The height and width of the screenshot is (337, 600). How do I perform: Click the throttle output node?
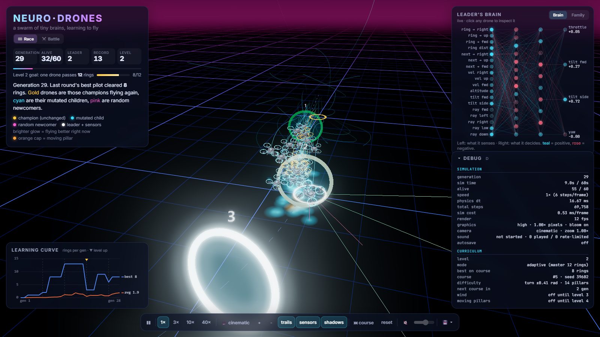pyautogui.click(x=565, y=30)
